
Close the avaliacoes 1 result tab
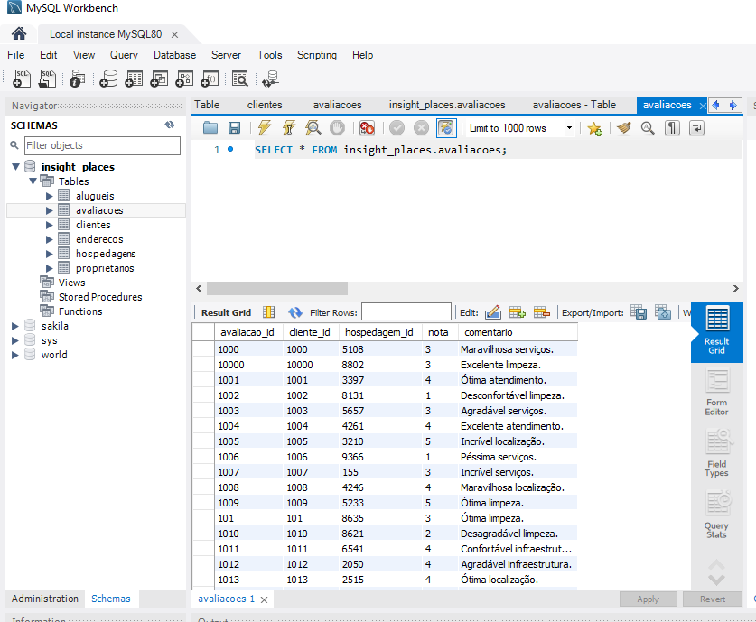click(x=265, y=599)
